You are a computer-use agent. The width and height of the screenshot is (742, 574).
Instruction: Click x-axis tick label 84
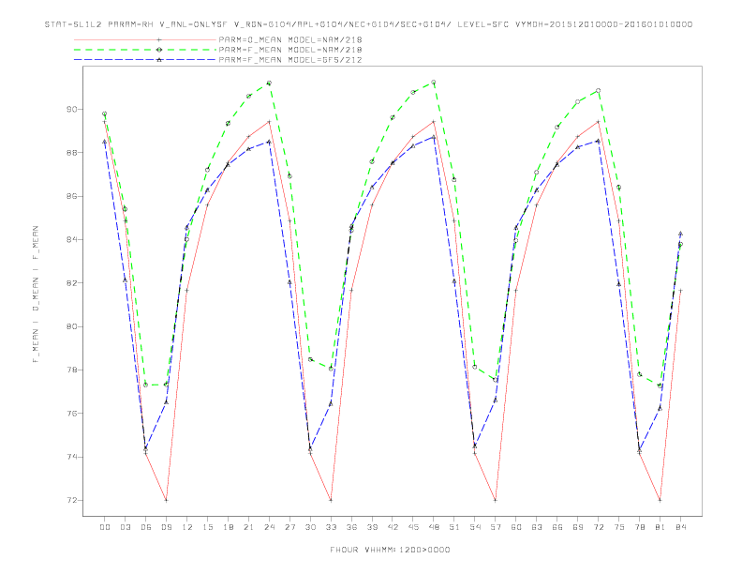point(681,527)
